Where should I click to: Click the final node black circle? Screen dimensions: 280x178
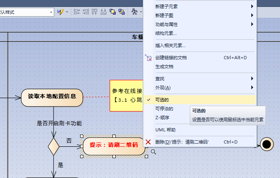267,144
